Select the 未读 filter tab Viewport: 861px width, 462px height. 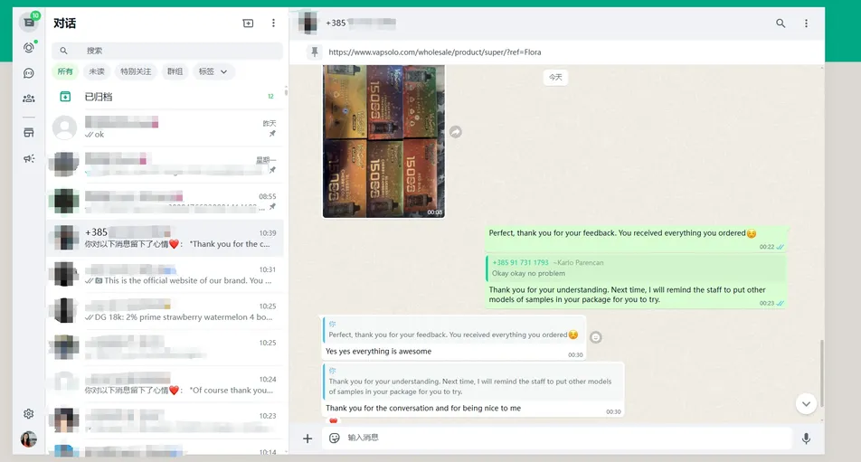(x=97, y=71)
